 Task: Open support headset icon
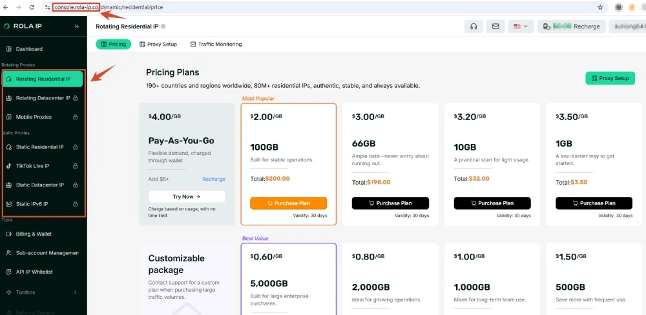coord(474,26)
